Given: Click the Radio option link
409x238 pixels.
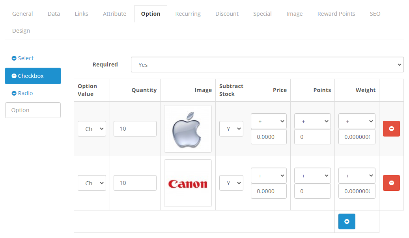Looking at the screenshot, I should pyautogui.click(x=25, y=93).
